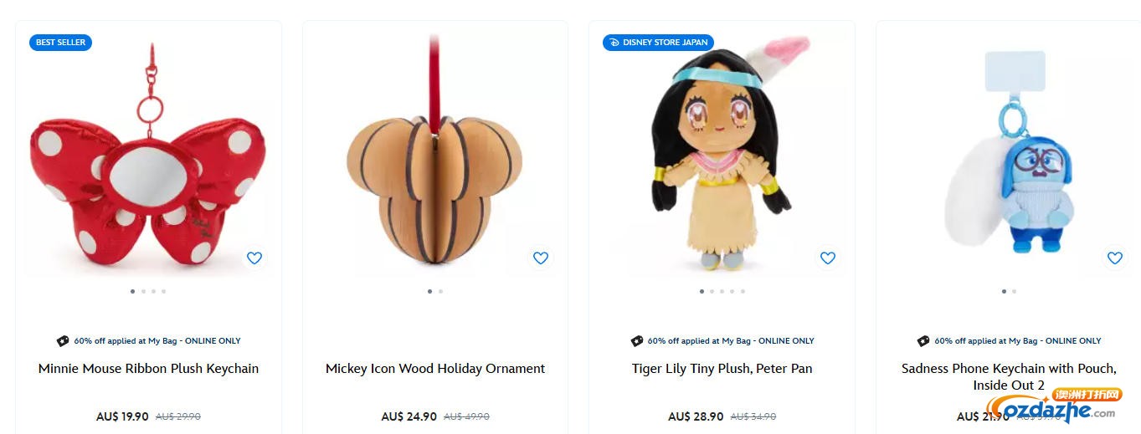This screenshot has width=1141, height=434.
Task: Select second carousel dot for Tiger Lily plush
Action: 712,292
